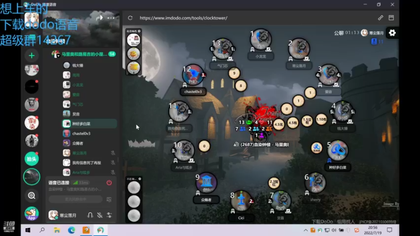This screenshot has width=420, height=236.
Task: Select member chastel0v3 in the voice list
Action: 89,133
